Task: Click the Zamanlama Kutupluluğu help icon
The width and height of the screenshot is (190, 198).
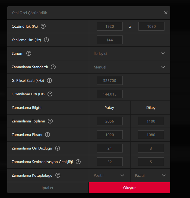Action: (x=58, y=175)
